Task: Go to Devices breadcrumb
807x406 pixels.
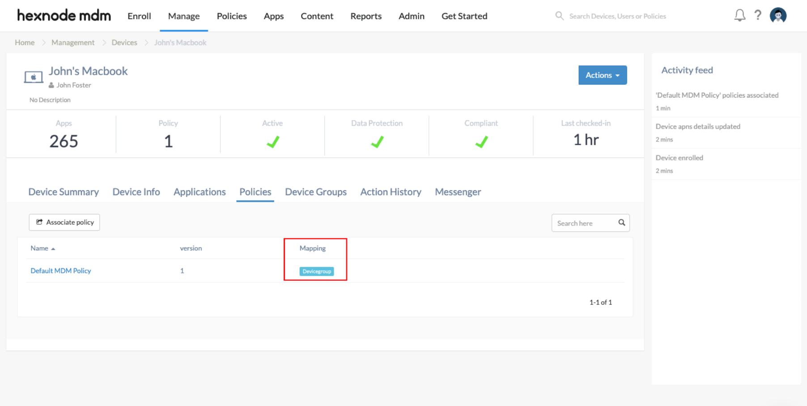Action: tap(124, 43)
